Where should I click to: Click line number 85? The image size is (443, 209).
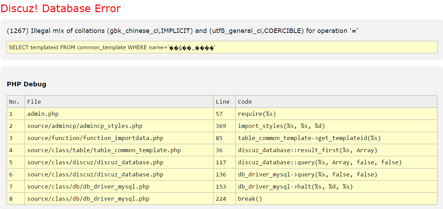pos(224,138)
